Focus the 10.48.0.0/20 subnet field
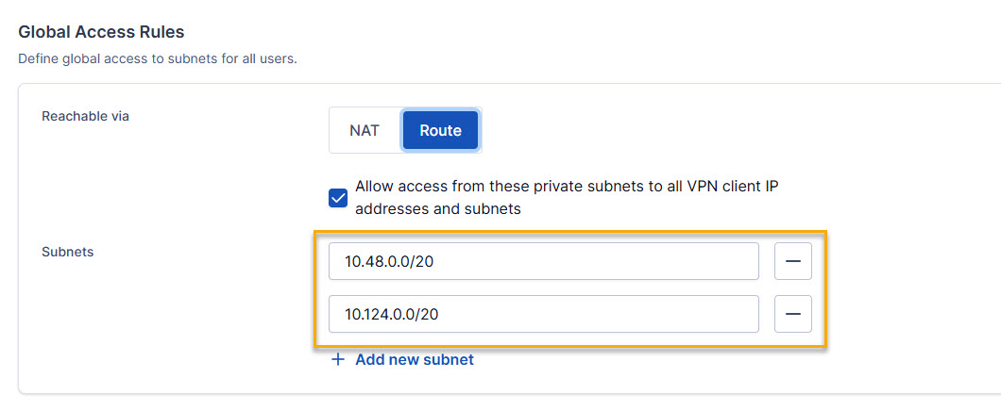This screenshot has height=411, width=1001. 543,261
